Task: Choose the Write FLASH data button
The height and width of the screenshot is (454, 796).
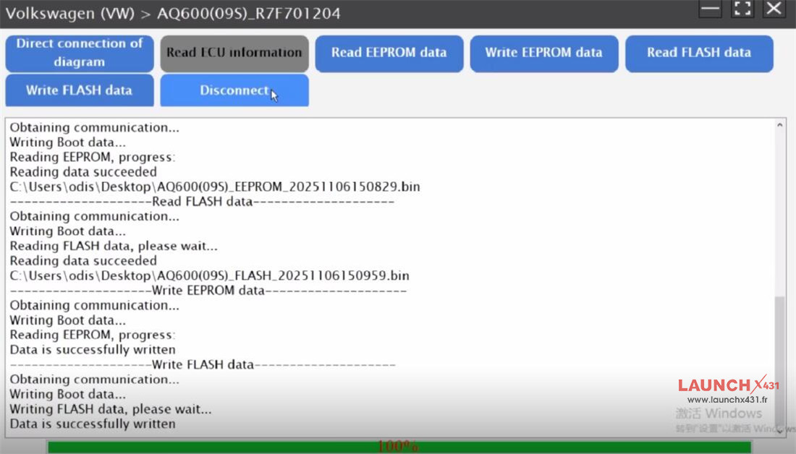Action: coord(80,90)
